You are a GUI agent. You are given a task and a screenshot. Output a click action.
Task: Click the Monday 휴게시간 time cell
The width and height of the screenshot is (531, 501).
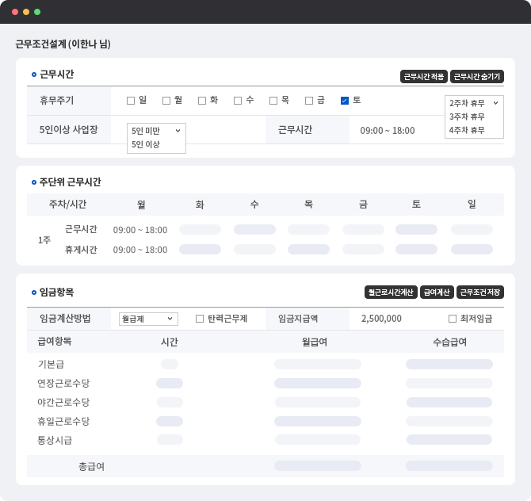(140, 250)
